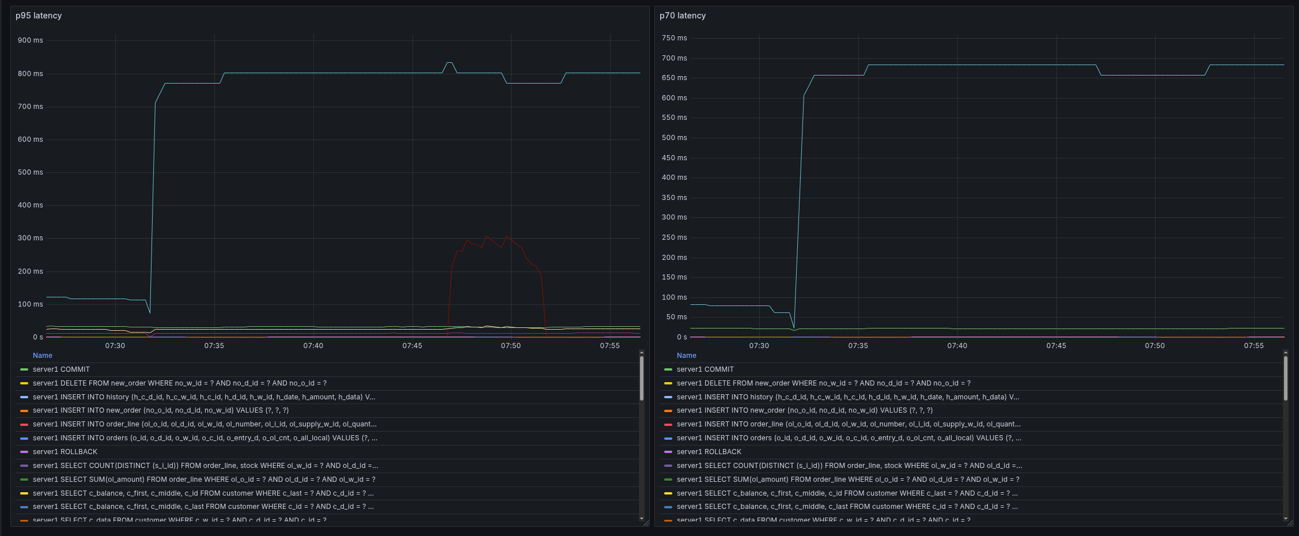Click the p70 latency panel resize handle
Screen dimensions: 1299x536
pos(1290,523)
